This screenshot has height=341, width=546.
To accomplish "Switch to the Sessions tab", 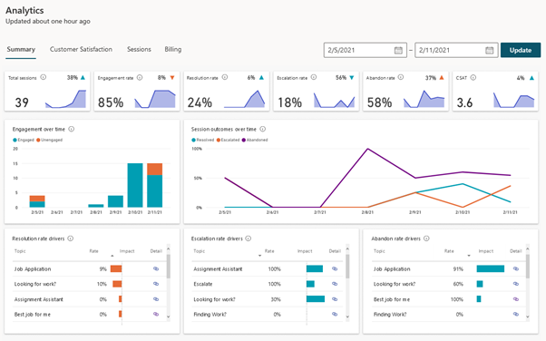I will point(139,50).
